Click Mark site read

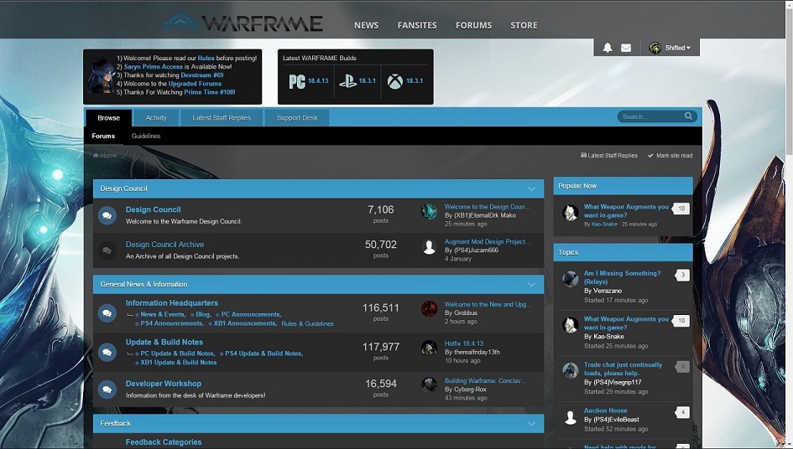(670, 156)
